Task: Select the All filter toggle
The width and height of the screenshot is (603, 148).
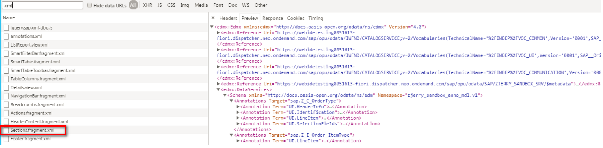Action: pos(133,5)
